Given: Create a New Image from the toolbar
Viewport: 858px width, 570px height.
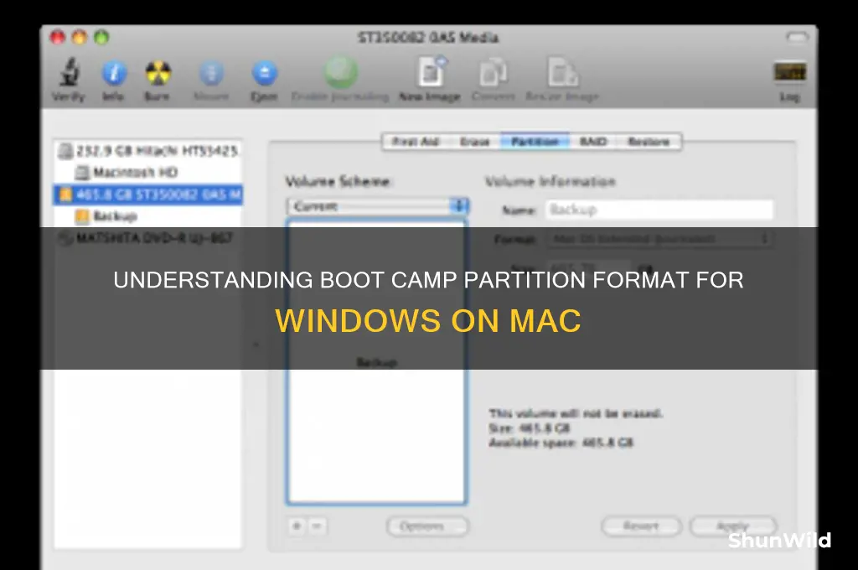Looking at the screenshot, I should 430,72.
